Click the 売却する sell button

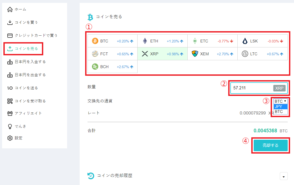(x=271, y=145)
